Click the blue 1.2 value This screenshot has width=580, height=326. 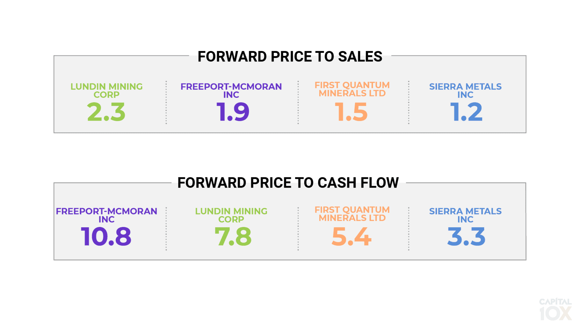pyautogui.click(x=466, y=112)
